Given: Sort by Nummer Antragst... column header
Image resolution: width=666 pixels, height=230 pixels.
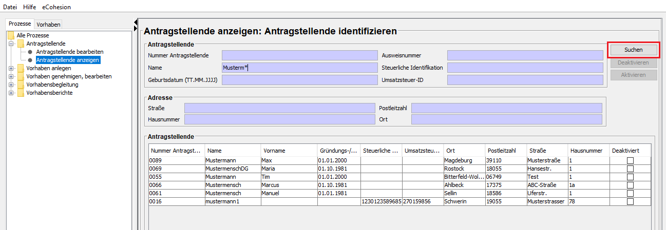Looking at the screenshot, I should (177, 151).
